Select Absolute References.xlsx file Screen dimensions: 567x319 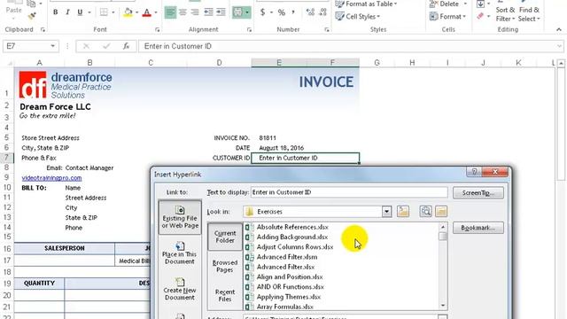[292, 227]
